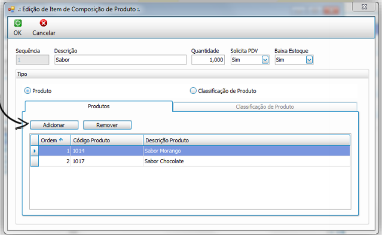Close the Edição de Item dialog window
This screenshot has height=235, width=382.
pyautogui.click(x=364, y=7)
